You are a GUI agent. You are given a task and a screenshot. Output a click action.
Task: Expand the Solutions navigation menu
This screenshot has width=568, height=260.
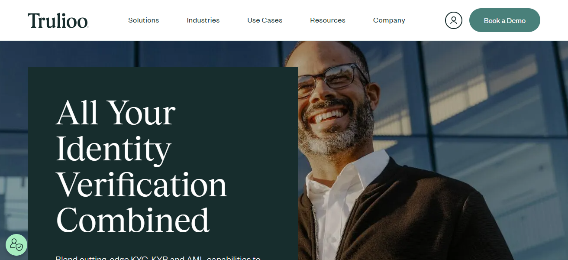tap(143, 20)
